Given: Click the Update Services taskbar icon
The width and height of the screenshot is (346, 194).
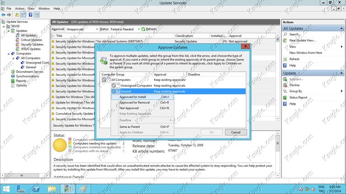Looking at the screenshot, I should [68, 189].
